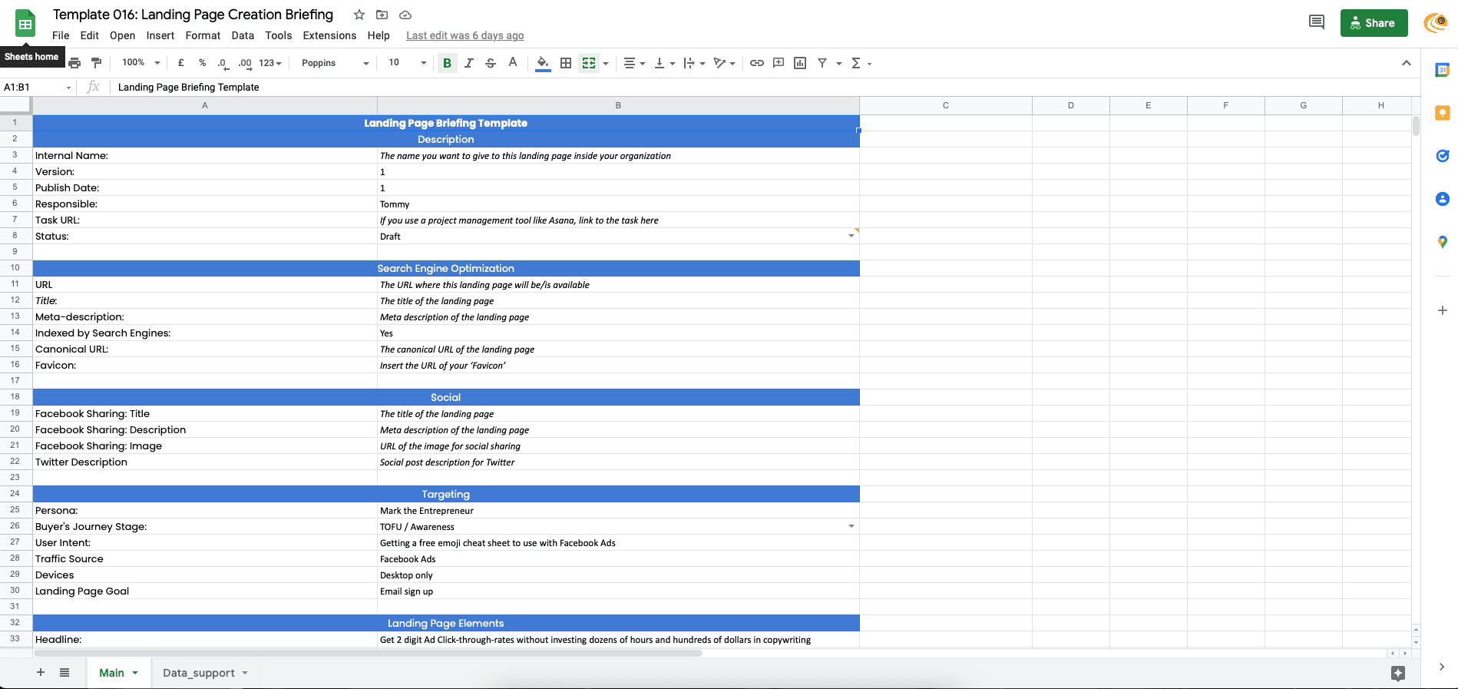The width and height of the screenshot is (1458, 689).
Task: Open the TOFU / Awareness cell dropdown
Action: (x=851, y=526)
